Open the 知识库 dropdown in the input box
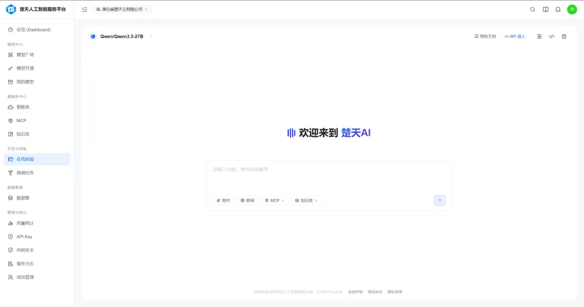The width and height of the screenshot is (584, 307). tap(306, 201)
